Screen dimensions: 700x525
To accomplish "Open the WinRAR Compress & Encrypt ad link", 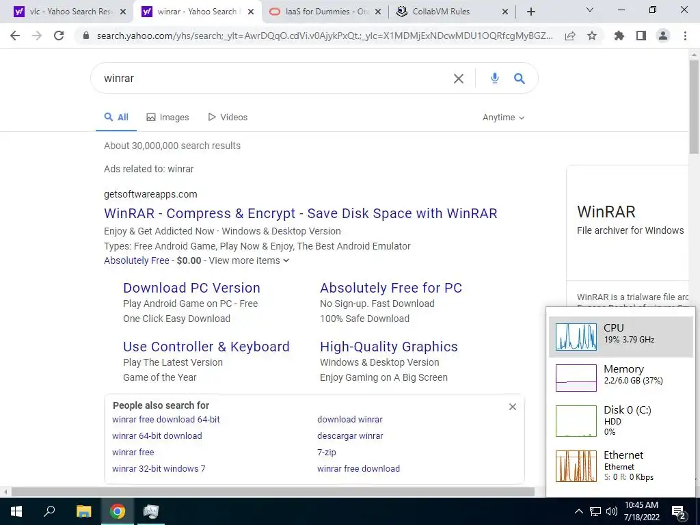I will pos(301,213).
